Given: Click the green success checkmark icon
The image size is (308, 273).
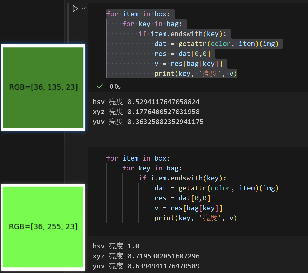Looking at the screenshot, I should coord(100,86).
